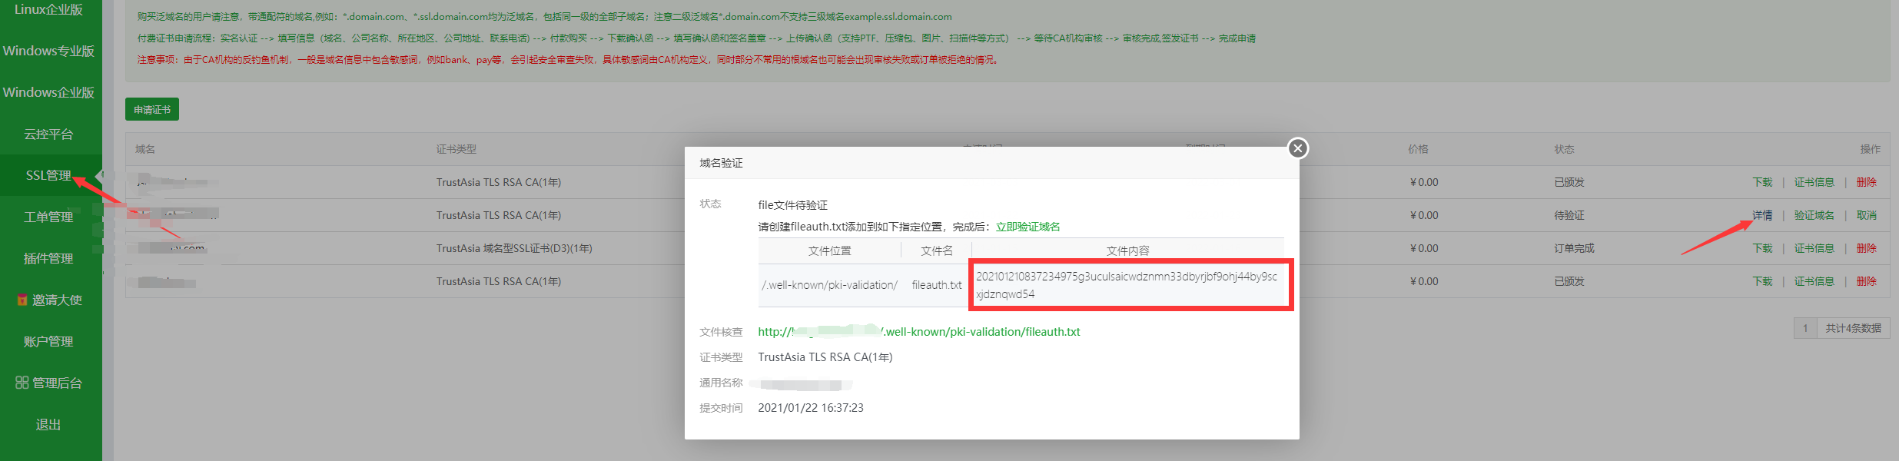Open Linux企业版 in sidebar

[48, 9]
